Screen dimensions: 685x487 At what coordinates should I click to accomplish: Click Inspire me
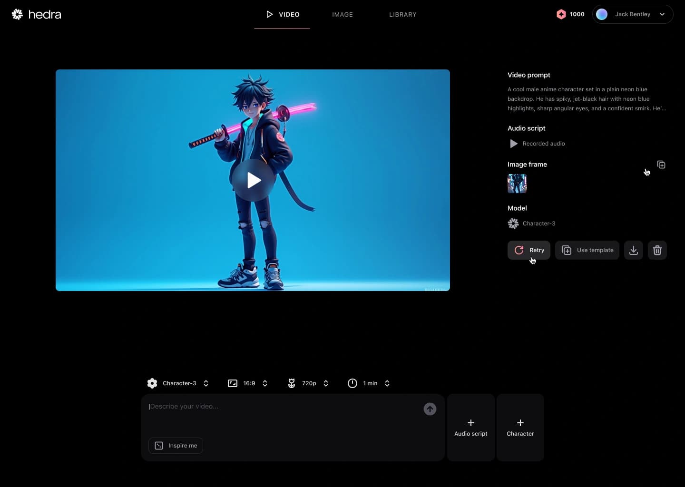176,445
